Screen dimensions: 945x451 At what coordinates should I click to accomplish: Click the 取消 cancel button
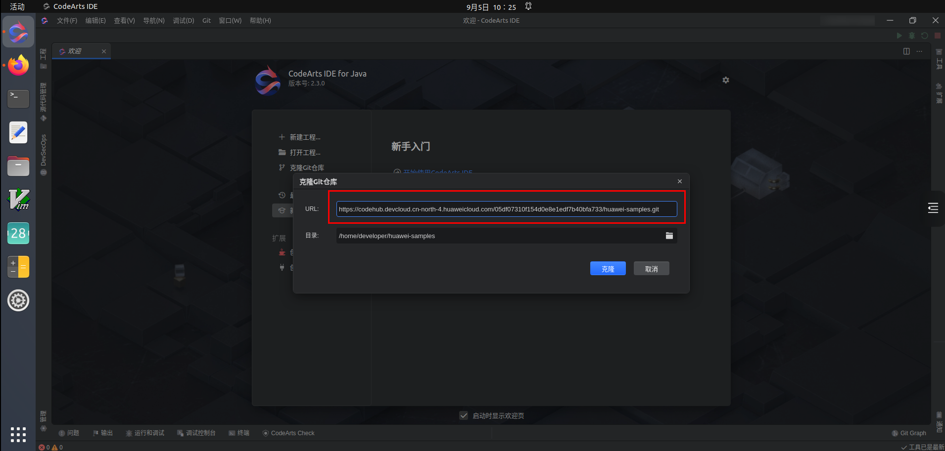coord(652,268)
